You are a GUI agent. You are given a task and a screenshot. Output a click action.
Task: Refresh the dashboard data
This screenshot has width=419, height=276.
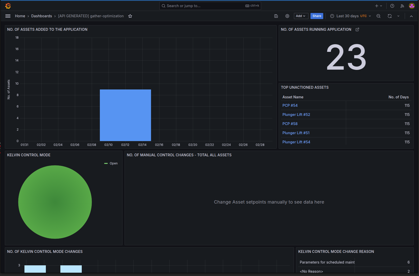390,16
